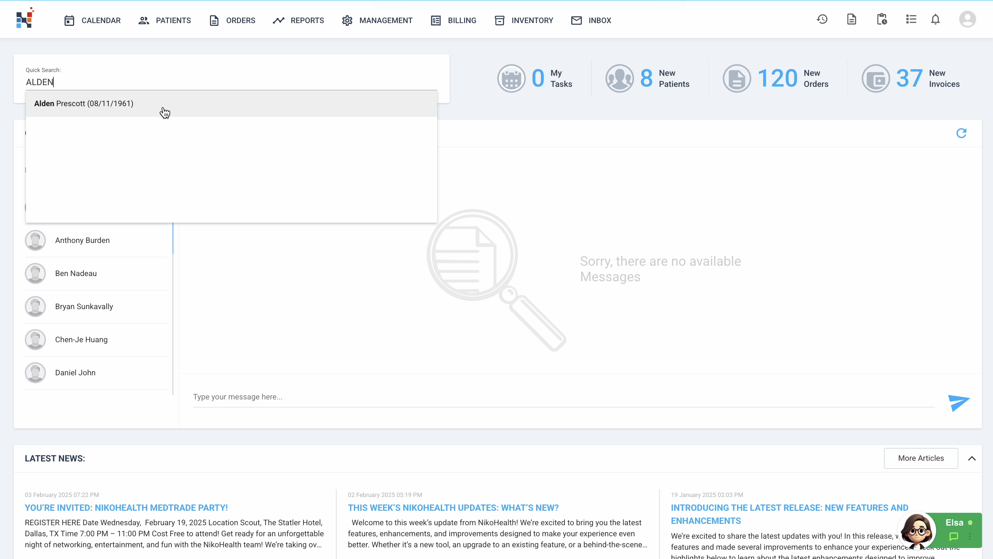The image size is (993, 559).
Task: Click the More Articles button
Action: pyautogui.click(x=921, y=458)
